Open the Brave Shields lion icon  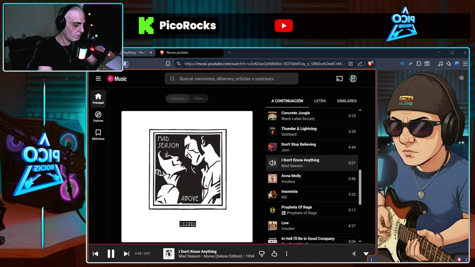370,64
